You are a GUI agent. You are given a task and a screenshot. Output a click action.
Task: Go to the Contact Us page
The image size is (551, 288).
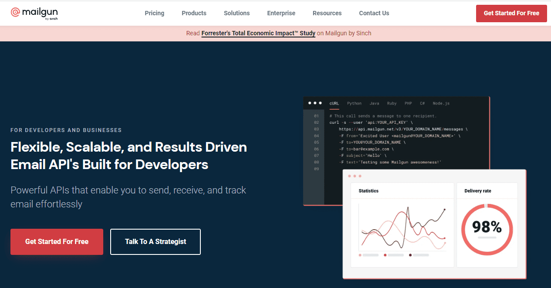coord(374,13)
